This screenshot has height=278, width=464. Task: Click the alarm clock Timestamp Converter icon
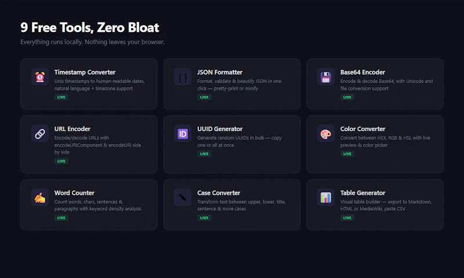pos(40,77)
